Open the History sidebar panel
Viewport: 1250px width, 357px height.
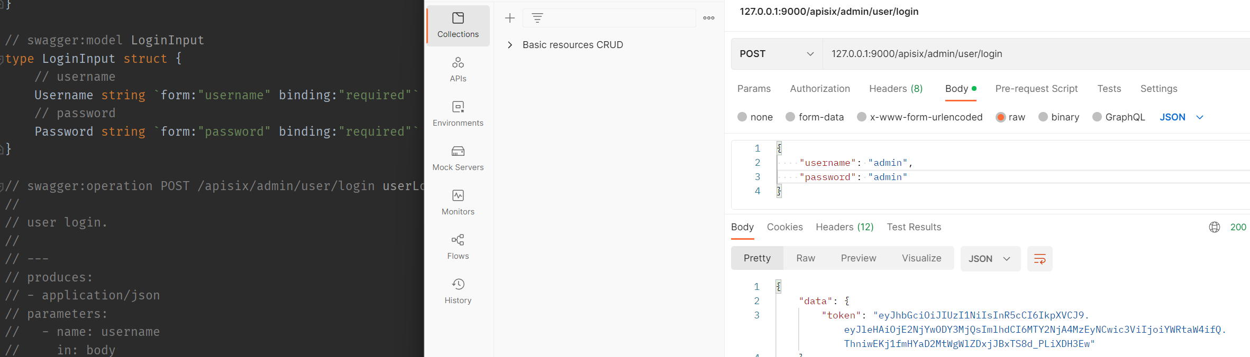coord(458,292)
